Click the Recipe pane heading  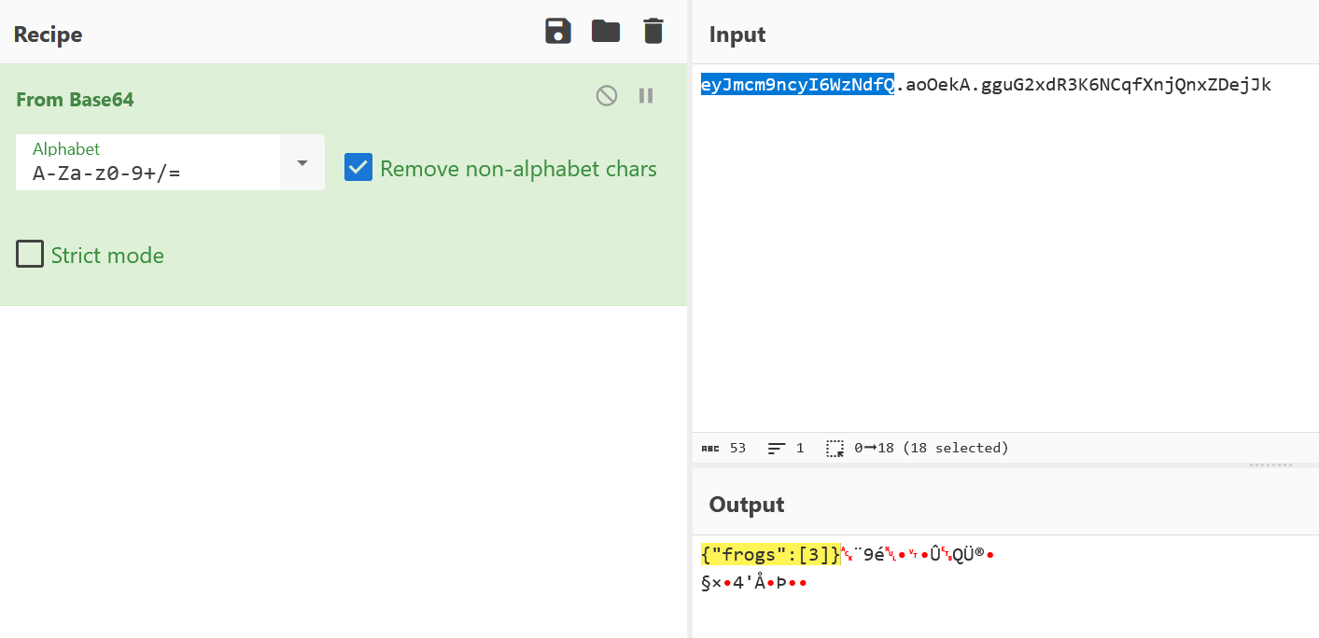(x=48, y=35)
